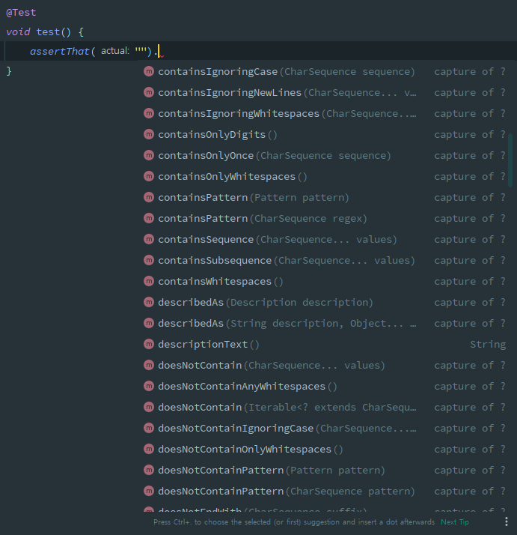
Task: Choose containsSubsequence(CharSequence... values)
Action: 324,260
